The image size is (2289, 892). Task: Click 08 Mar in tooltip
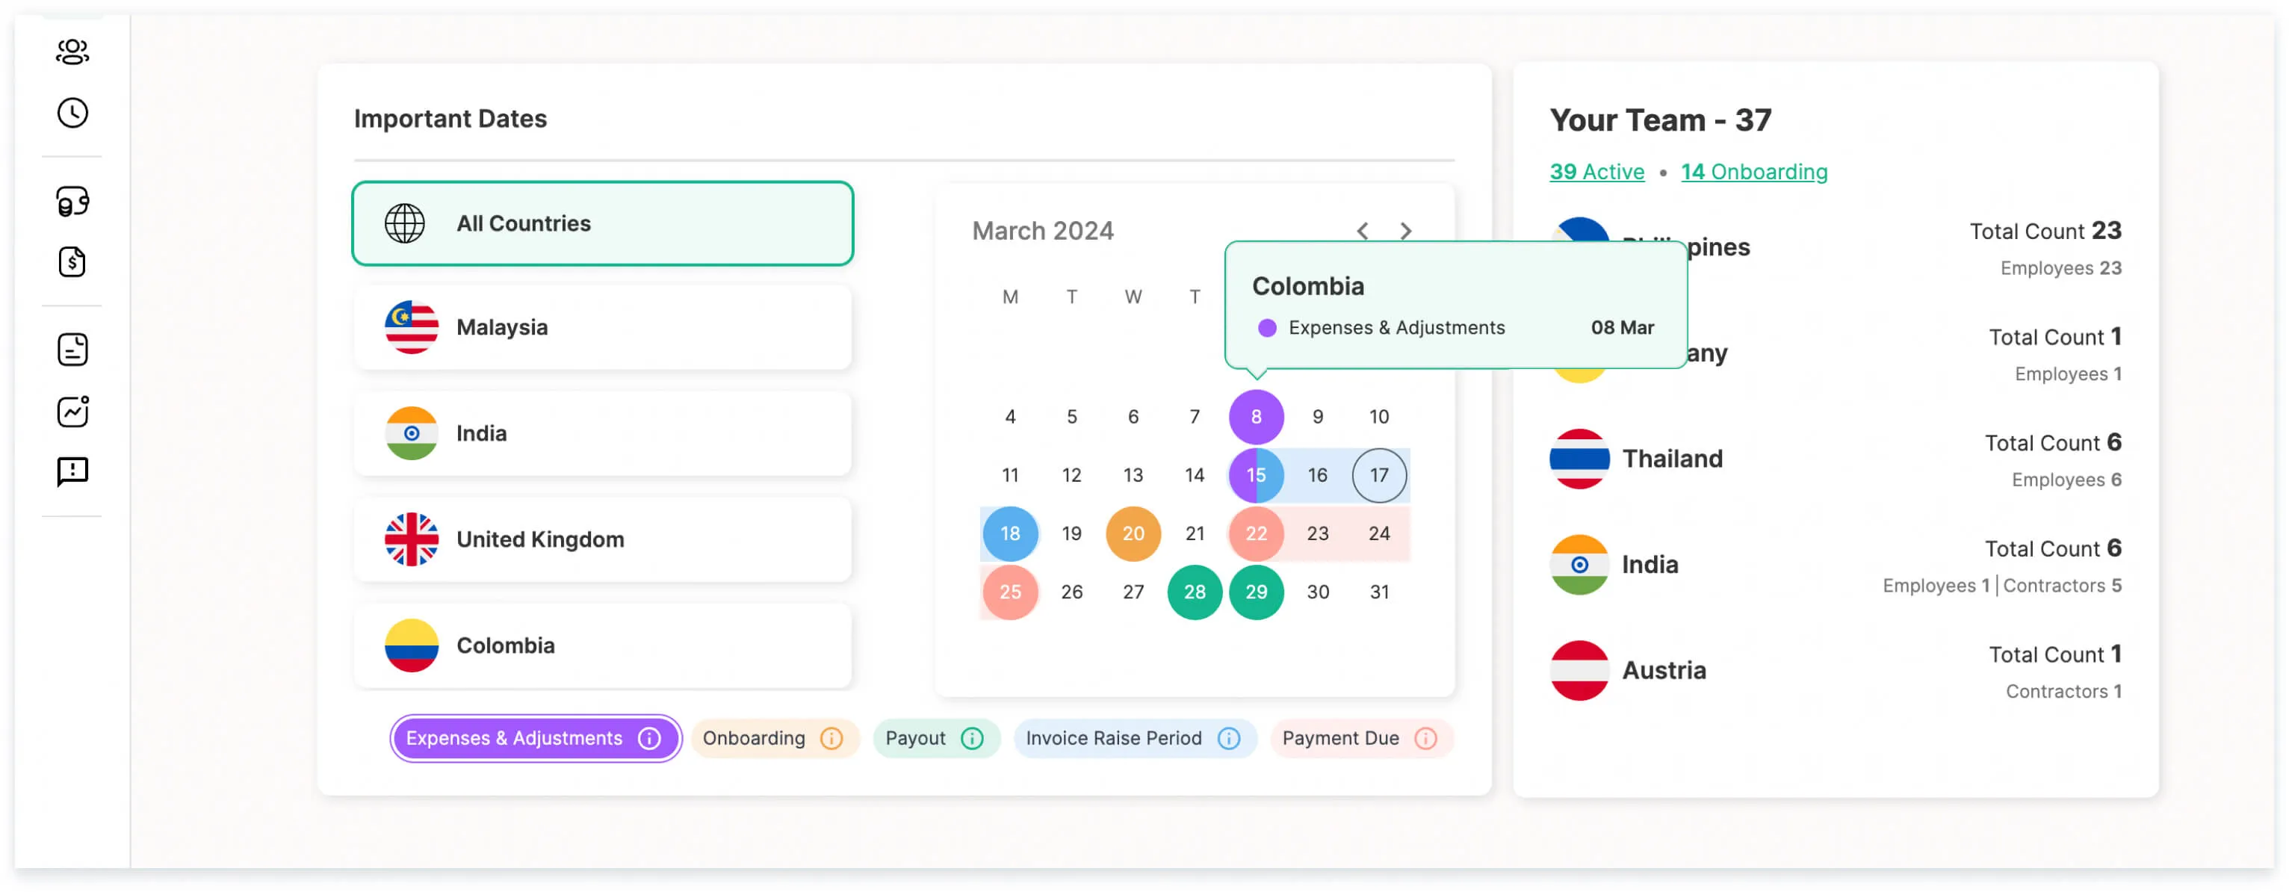[x=1622, y=329]
